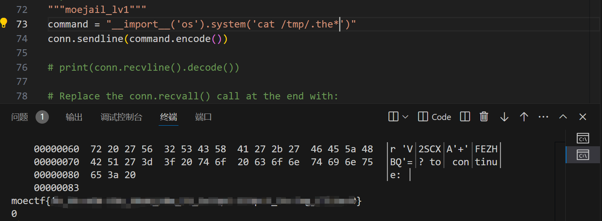Switch to the 问题 problems tab
This screenshot has height=221, width=602.
(20, 117)
